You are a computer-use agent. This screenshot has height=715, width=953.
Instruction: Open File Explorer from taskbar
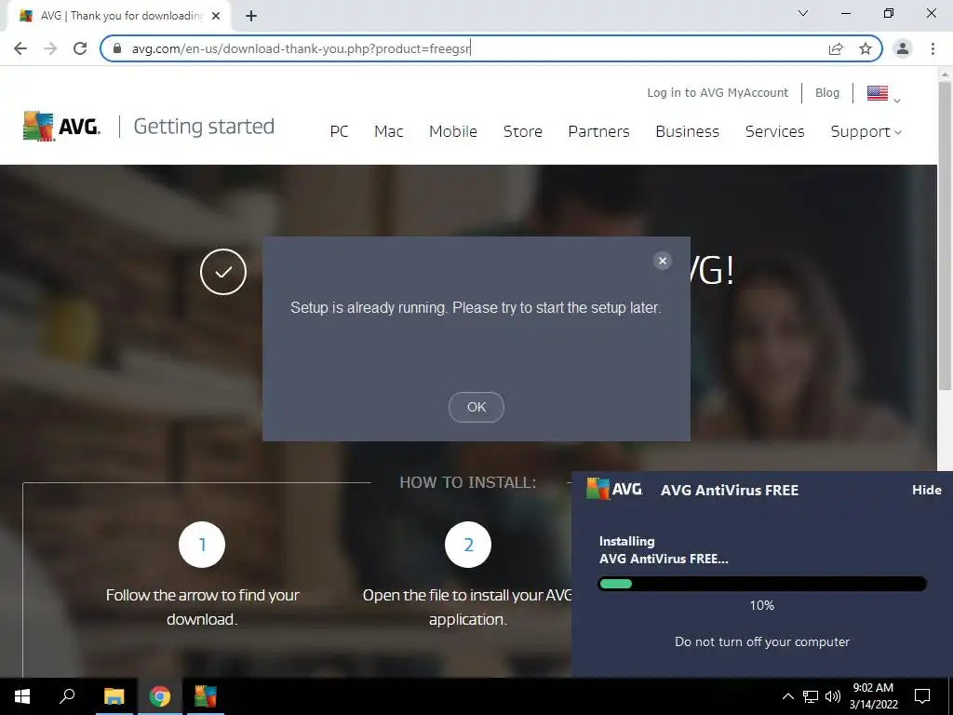pyautogui.click(x=114, y=696)
